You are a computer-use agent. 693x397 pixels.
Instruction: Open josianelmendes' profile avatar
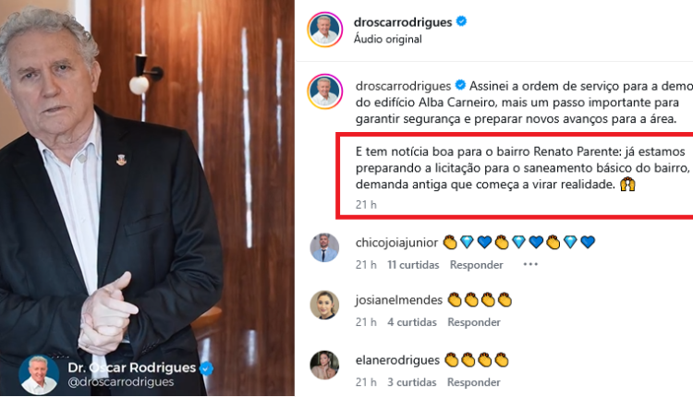pos(324,305)
